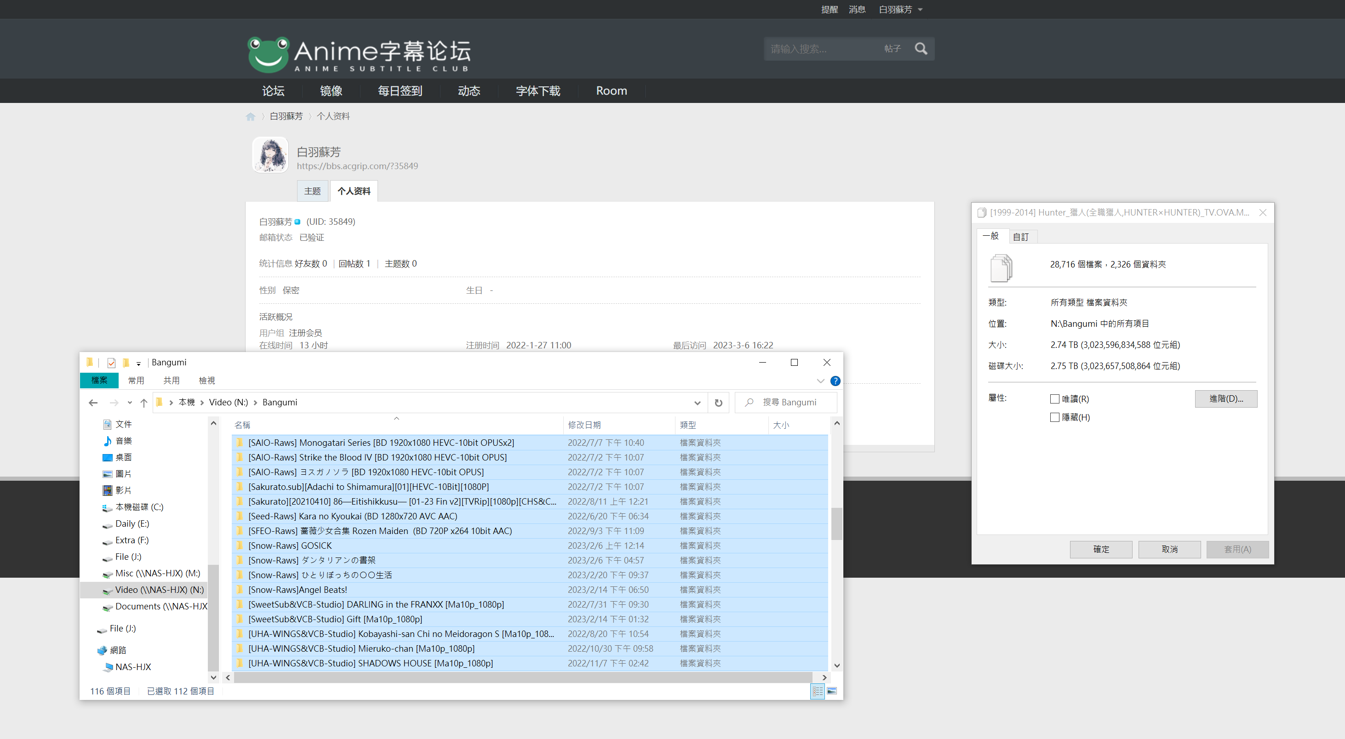Viewport: 1345px width, 739px height.
Task: Click the 取消 button in properties dialog
Action: coord(1169,549)
